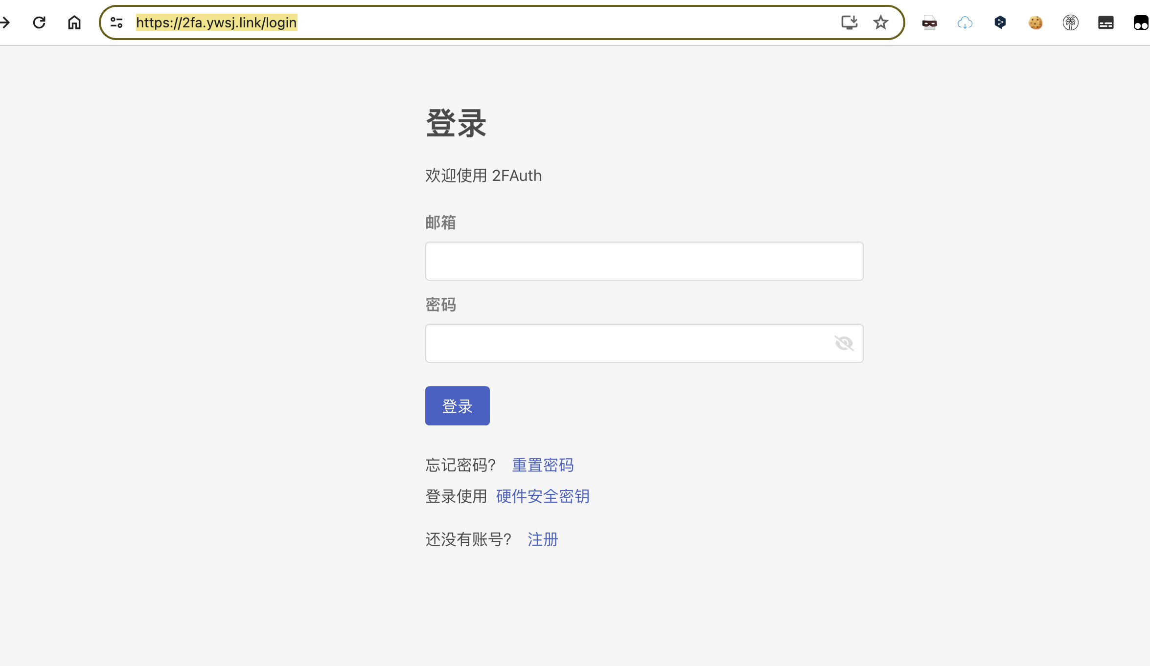
Task: Click the 邮箱 field label
Action: (440, 222)
